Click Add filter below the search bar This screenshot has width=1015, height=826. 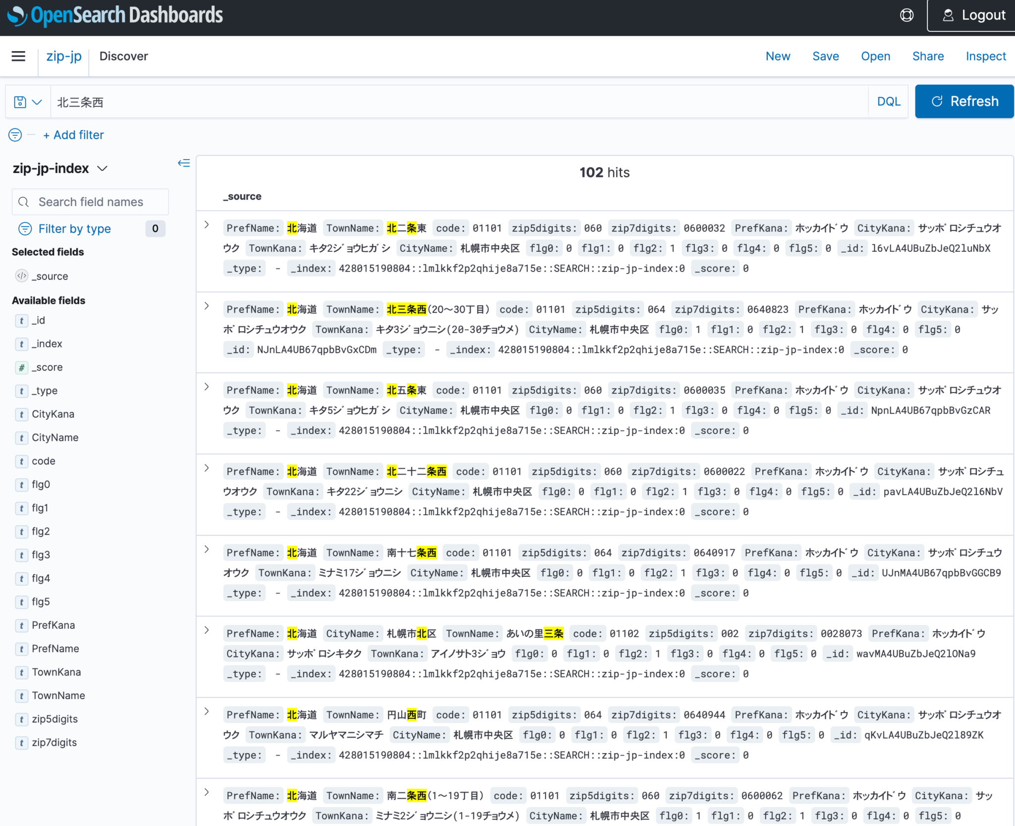tap(73, 135)
